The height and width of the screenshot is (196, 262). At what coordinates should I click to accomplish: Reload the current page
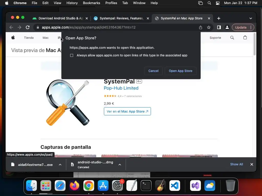28,27
